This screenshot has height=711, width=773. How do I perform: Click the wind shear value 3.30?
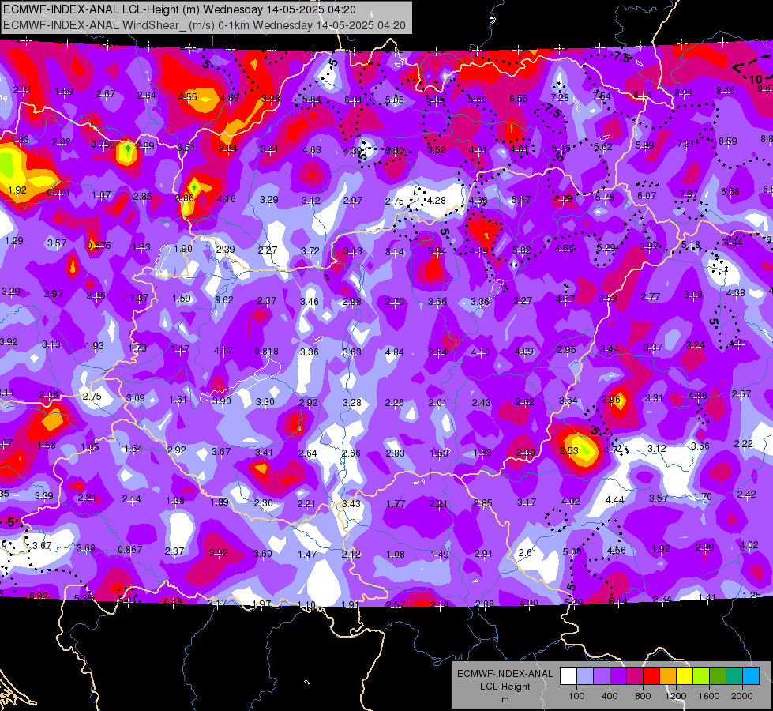[265, 402]
